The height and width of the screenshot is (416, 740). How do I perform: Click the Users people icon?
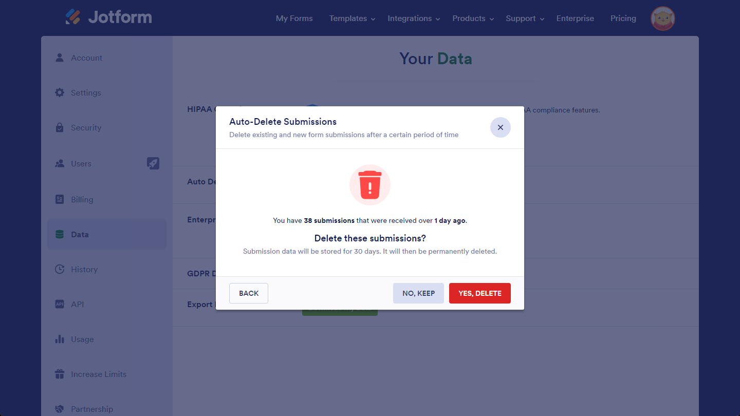(x=60, y=163)
